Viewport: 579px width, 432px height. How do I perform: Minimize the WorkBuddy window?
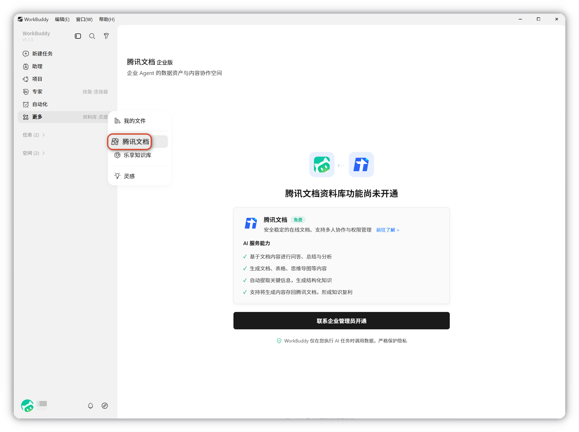click(x=520, y=19)
